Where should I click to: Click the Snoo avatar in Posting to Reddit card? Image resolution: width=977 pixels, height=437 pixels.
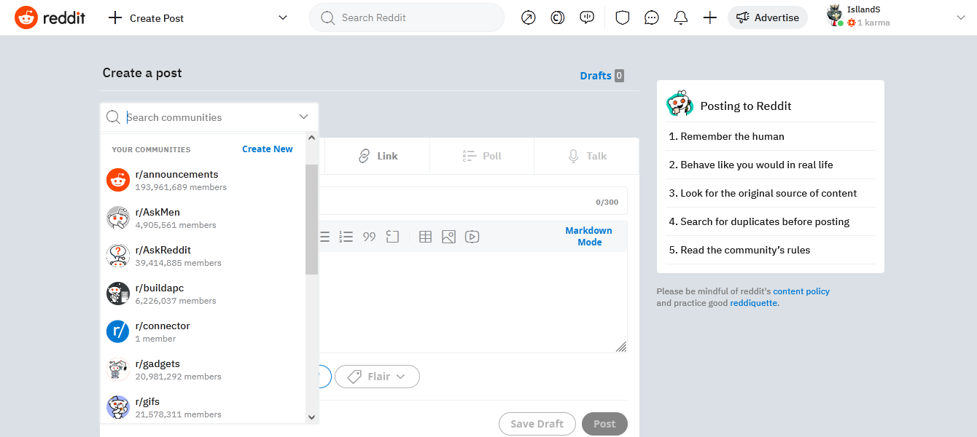coord(680,104)
